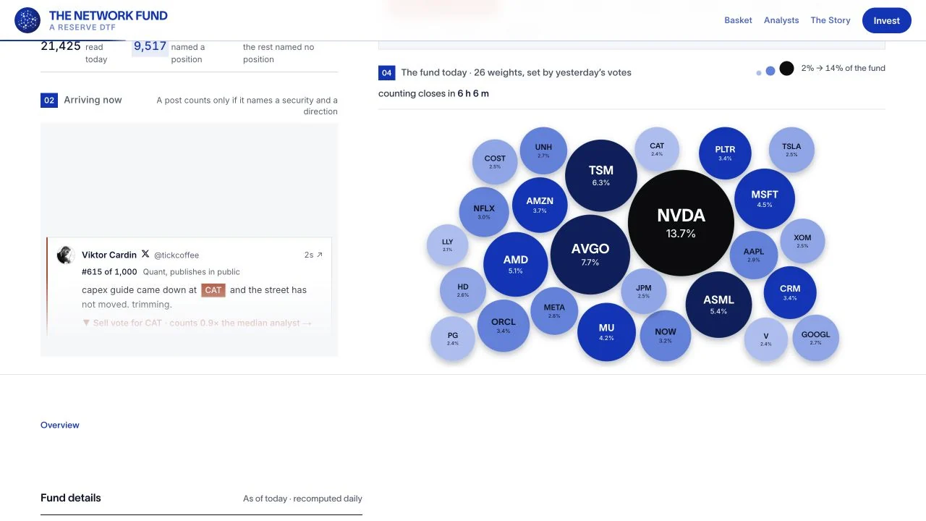Select the TSLA 2.5% bubble

[x=791, y=150]
